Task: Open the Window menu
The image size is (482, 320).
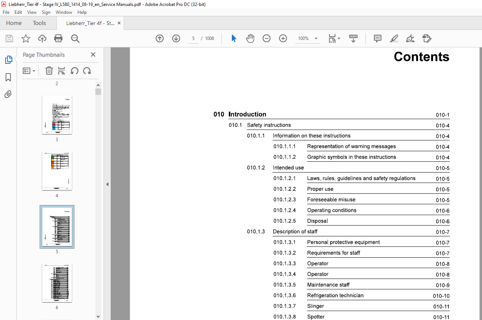Action: [x=64, y=12]
